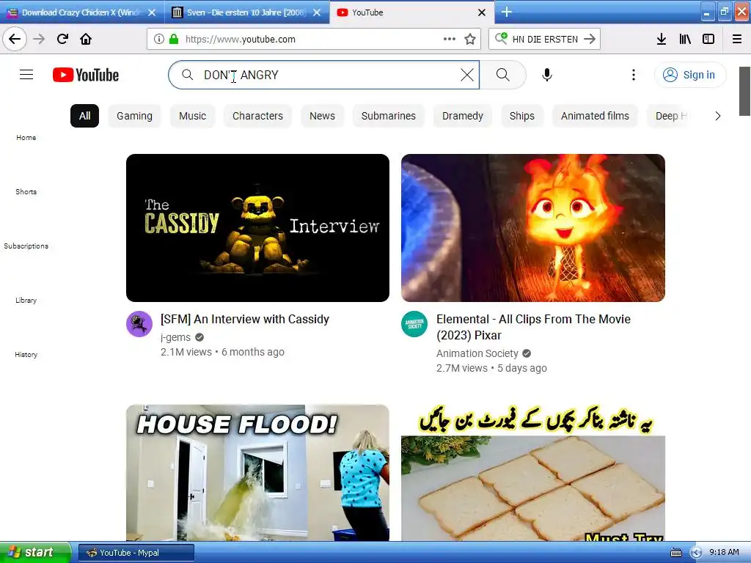Bookmark this page with the star icon

(x=470, y=39)
